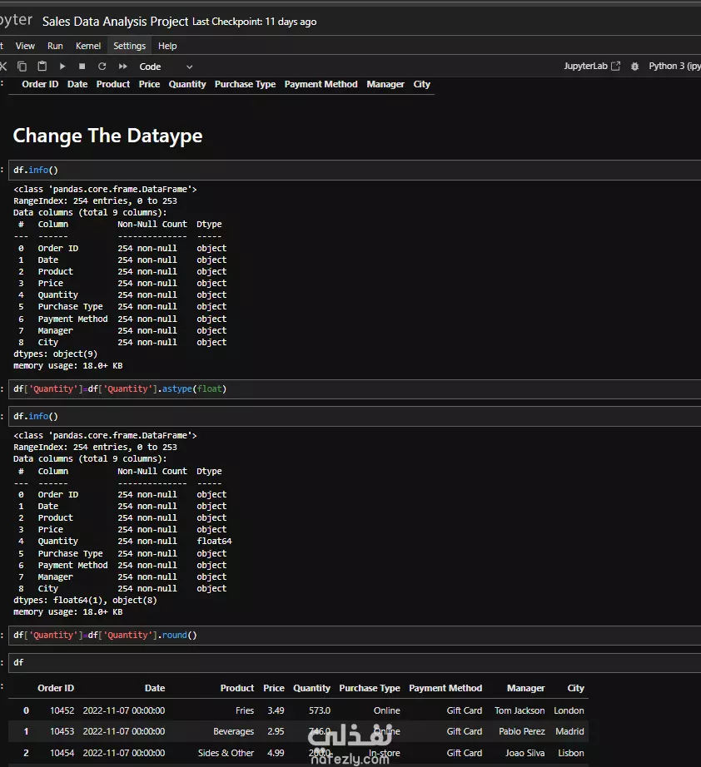This screenshot has height=767, width=701.
Task: Click the Order ID value 10452
Action: coord(62,710)
